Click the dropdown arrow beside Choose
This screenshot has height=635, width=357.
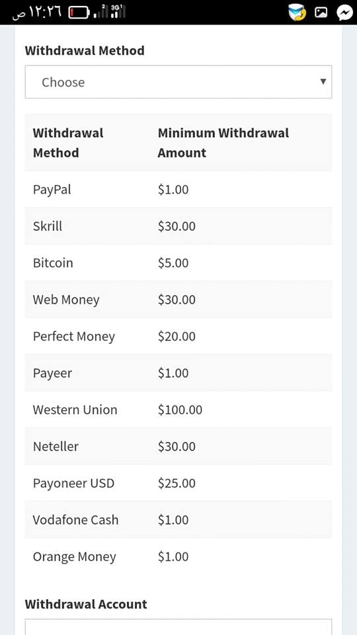click(x=323, y=81)
